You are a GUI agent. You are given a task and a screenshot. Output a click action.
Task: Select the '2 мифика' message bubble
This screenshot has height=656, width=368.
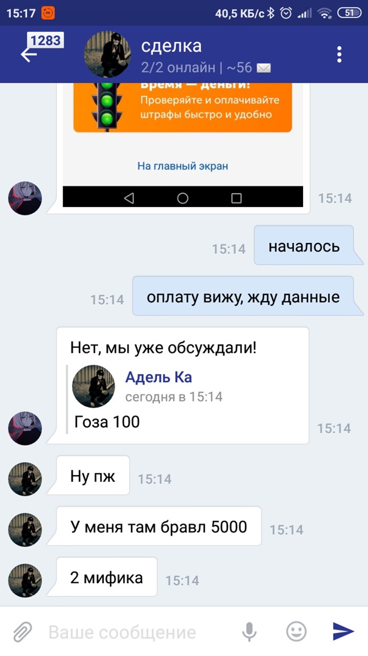point(107,576)
